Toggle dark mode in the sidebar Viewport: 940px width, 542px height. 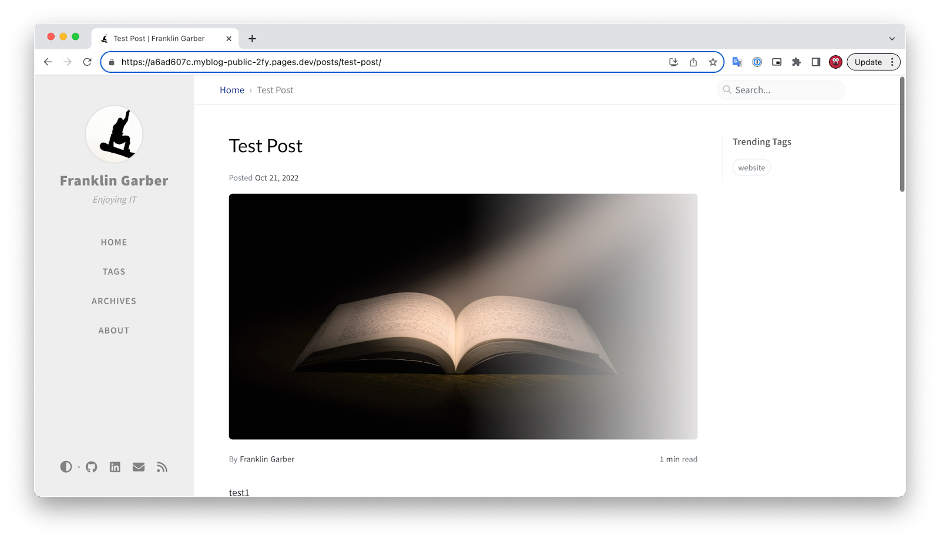[66, 467]
